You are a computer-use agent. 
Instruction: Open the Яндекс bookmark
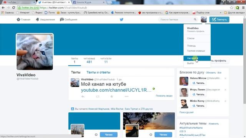coord(37,13)
